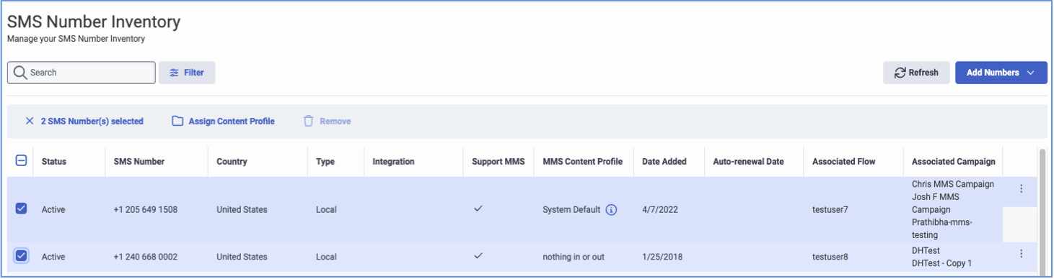Click the Refresh button
Viewport: 1054px width, 279px height.
click(916, 73)
